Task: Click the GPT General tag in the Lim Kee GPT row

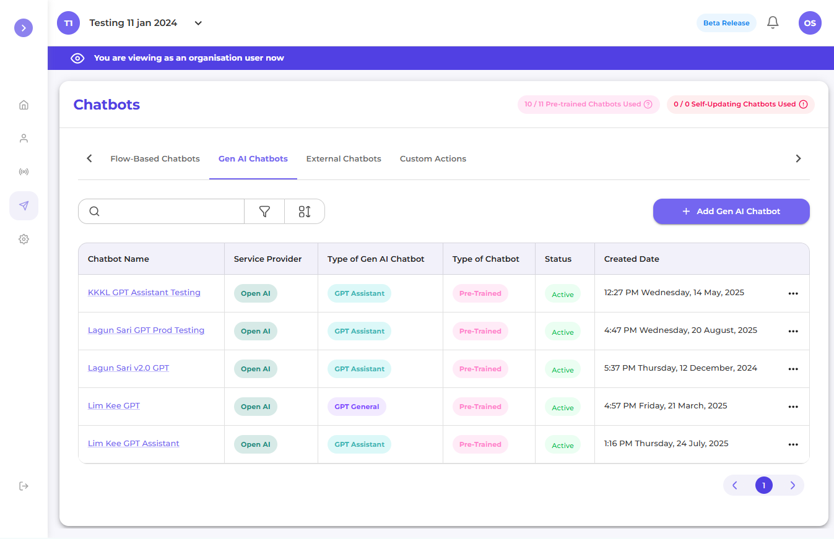Action: pos(357,407)
